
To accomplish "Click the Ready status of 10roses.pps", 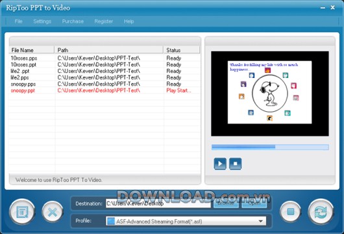I will 174,58.
